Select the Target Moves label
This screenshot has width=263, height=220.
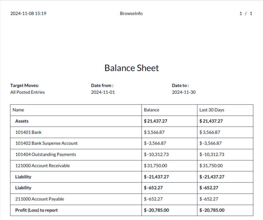click(25, 85)
